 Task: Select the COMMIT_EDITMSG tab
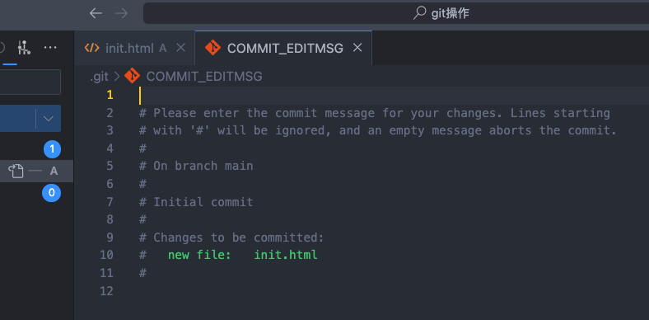coord(285,48)
